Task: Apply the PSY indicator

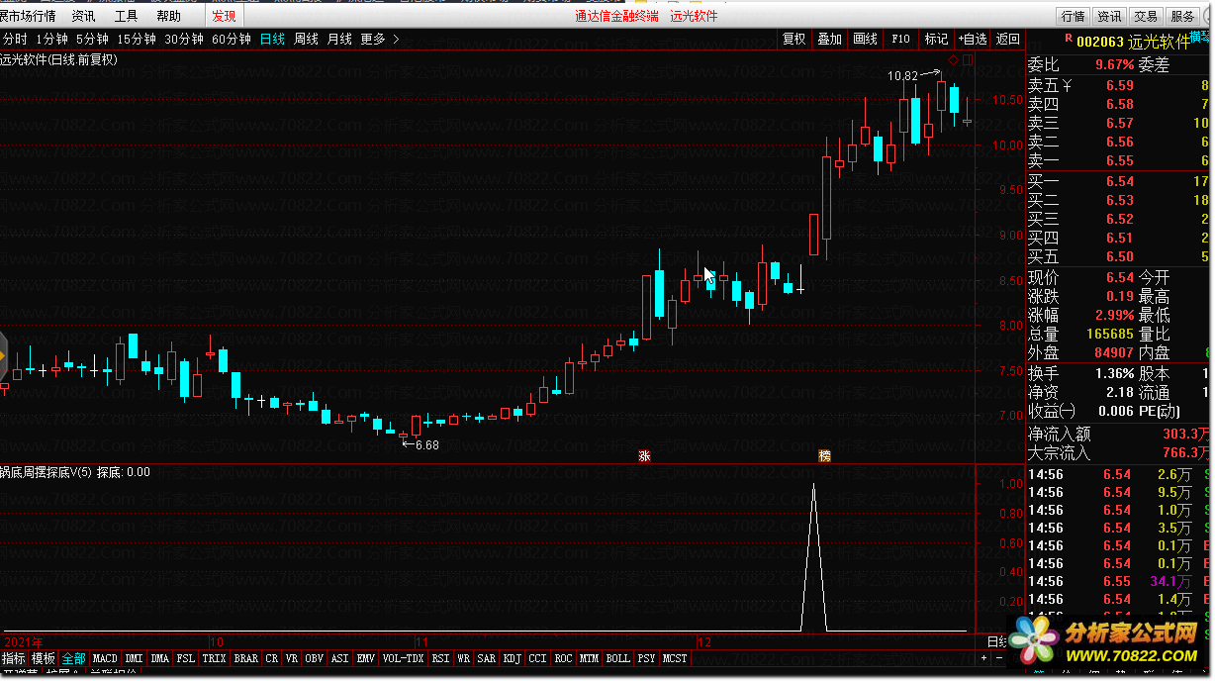Action: point(647,658)
